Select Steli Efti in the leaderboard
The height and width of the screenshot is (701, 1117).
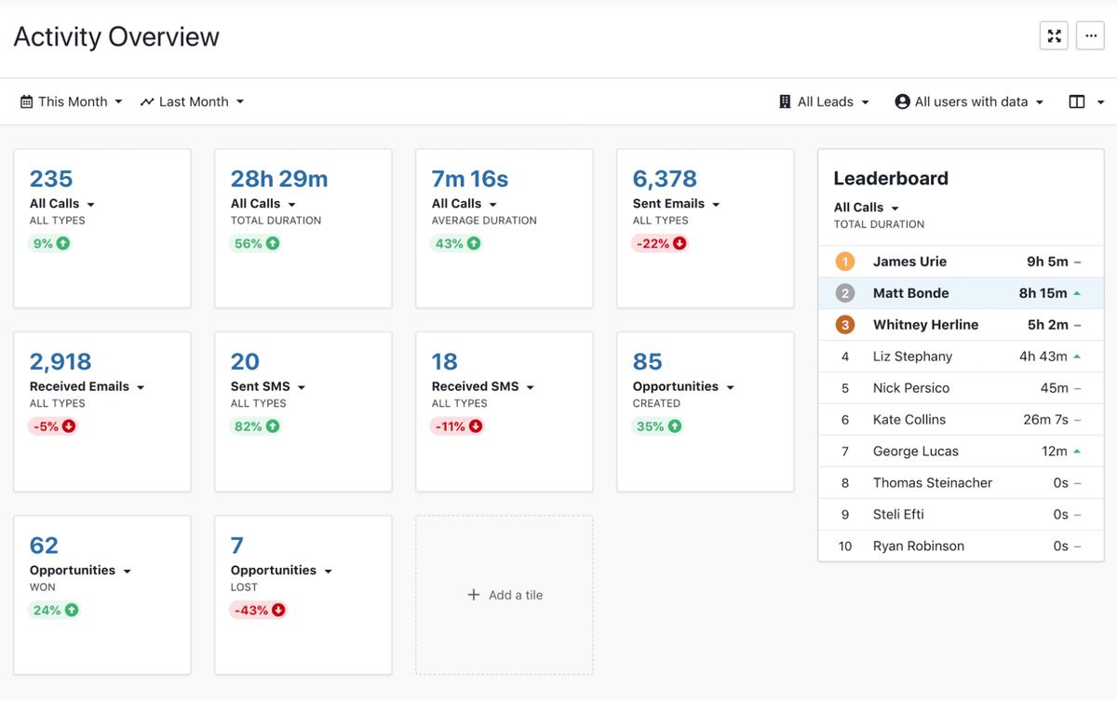pos(961,515)
